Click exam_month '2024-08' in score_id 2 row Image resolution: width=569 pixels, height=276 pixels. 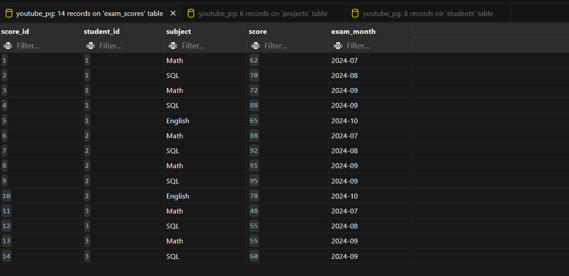click(x=370, y=75)
